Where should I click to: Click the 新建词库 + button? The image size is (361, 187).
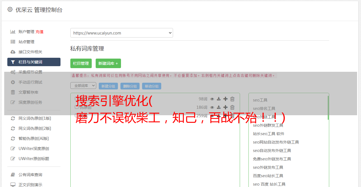108,63
